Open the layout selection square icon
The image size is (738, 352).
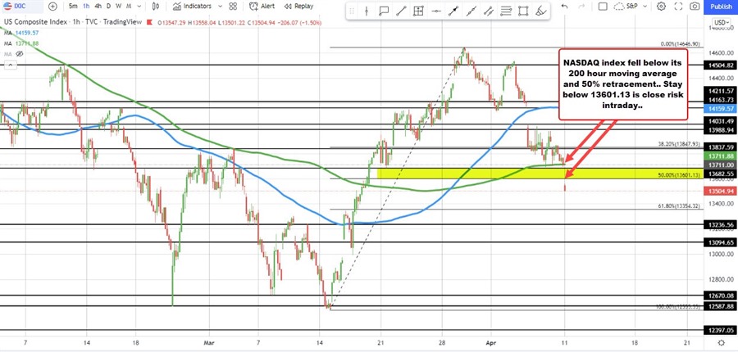point(603,6)
